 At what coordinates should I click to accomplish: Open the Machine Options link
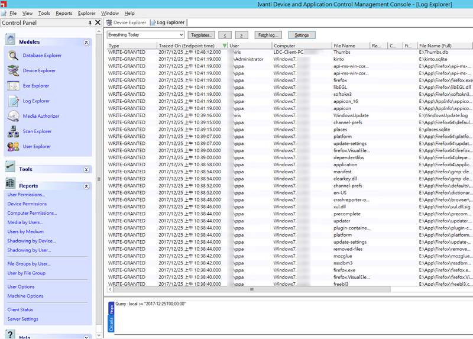(25, 296)
